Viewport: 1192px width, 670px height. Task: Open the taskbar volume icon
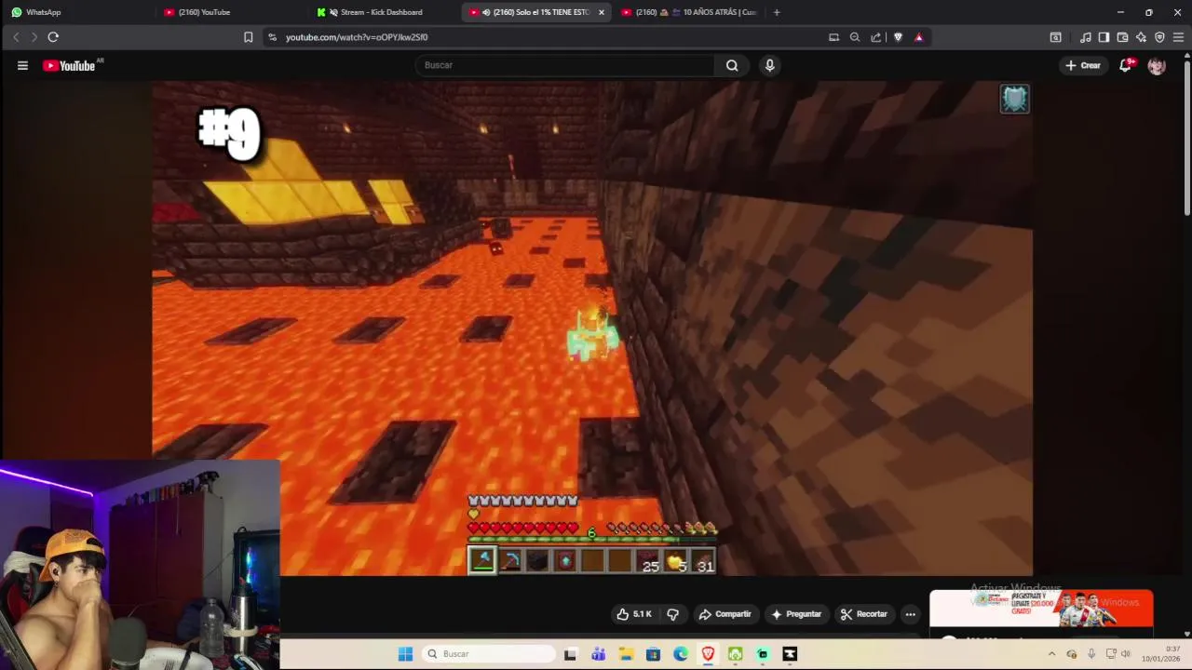[1126, 654]
